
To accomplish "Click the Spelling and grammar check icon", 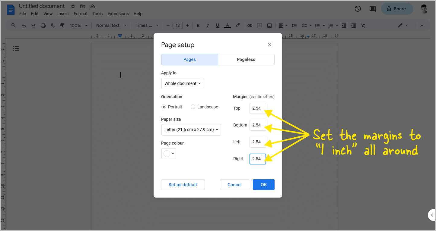I will coord(53,25).
